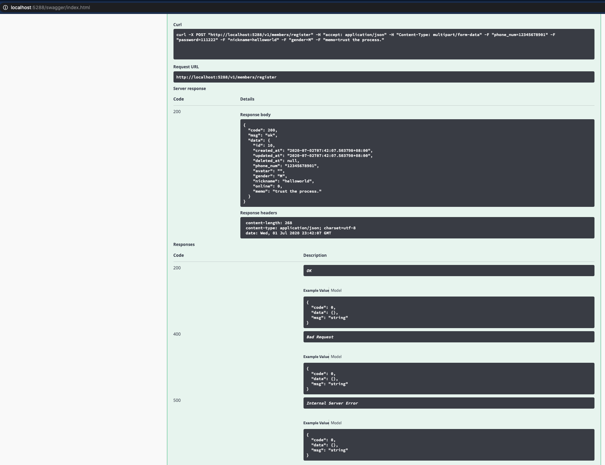
Task: Click the 500 code in Responses table
Action: pos(177,400)
